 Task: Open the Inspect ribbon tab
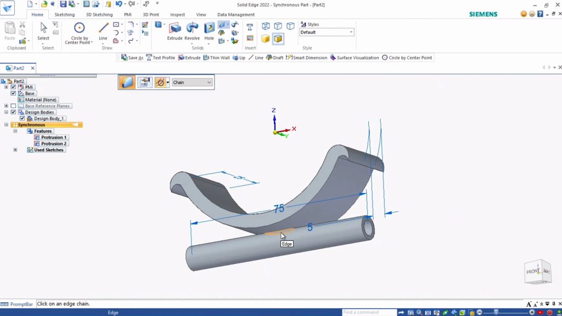pyautogui.click(x=177, y=15)
